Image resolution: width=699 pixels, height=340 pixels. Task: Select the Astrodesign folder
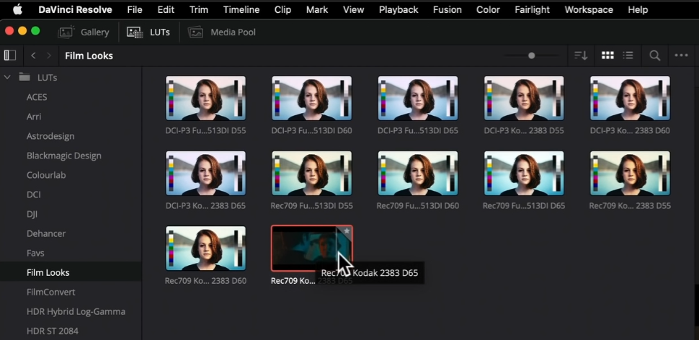point(50,136)
